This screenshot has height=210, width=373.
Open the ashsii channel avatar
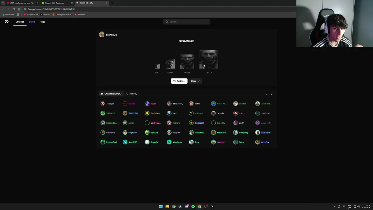pos(125,123)
